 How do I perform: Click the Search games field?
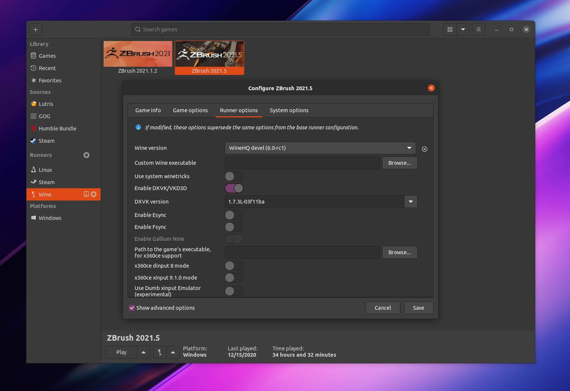(x=281, y=29)
